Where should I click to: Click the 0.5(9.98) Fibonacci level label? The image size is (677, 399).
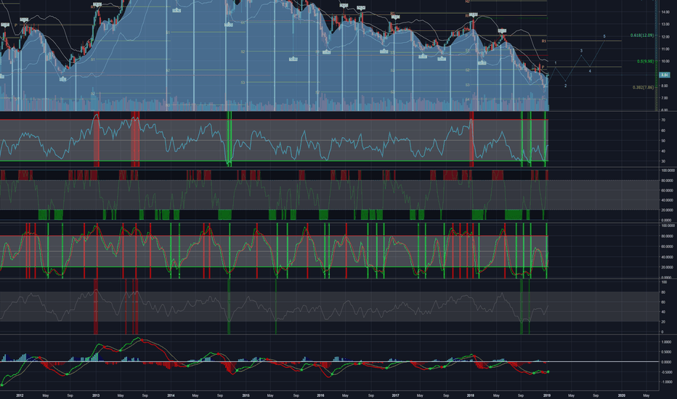coord(645,61)
